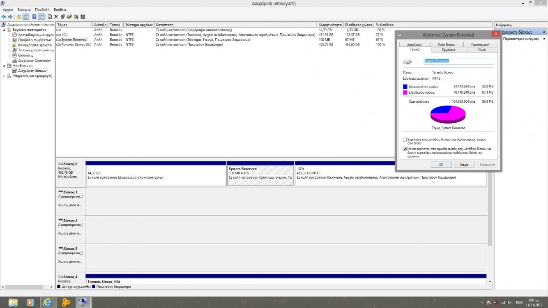Select Κοινόχρηστοι φάκελοι in tree
Screen dimensions: 548x308
click(36, 45)
